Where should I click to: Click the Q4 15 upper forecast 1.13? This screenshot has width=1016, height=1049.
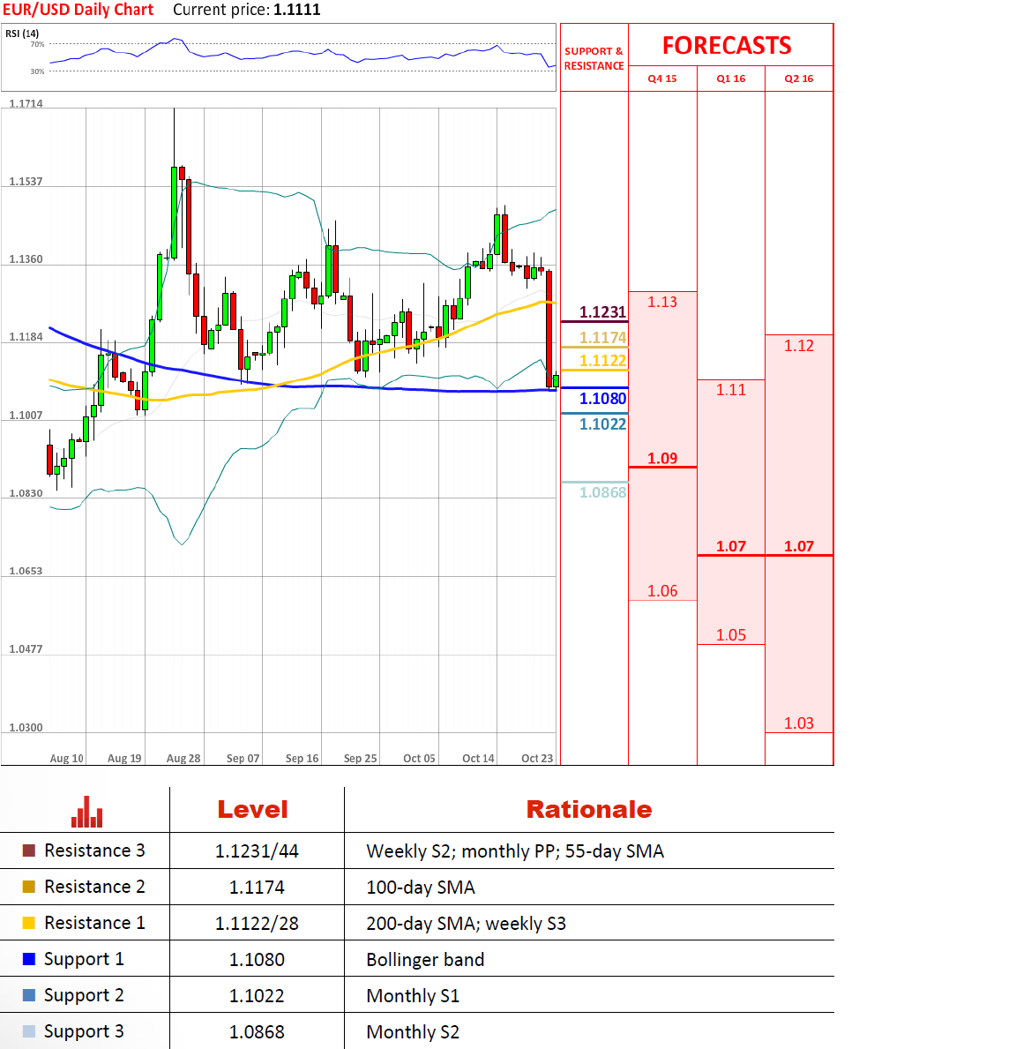pos(662,302)
